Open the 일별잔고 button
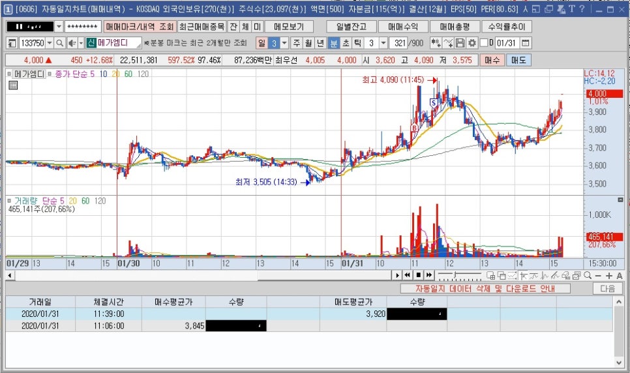 click(x=352, y=27)
